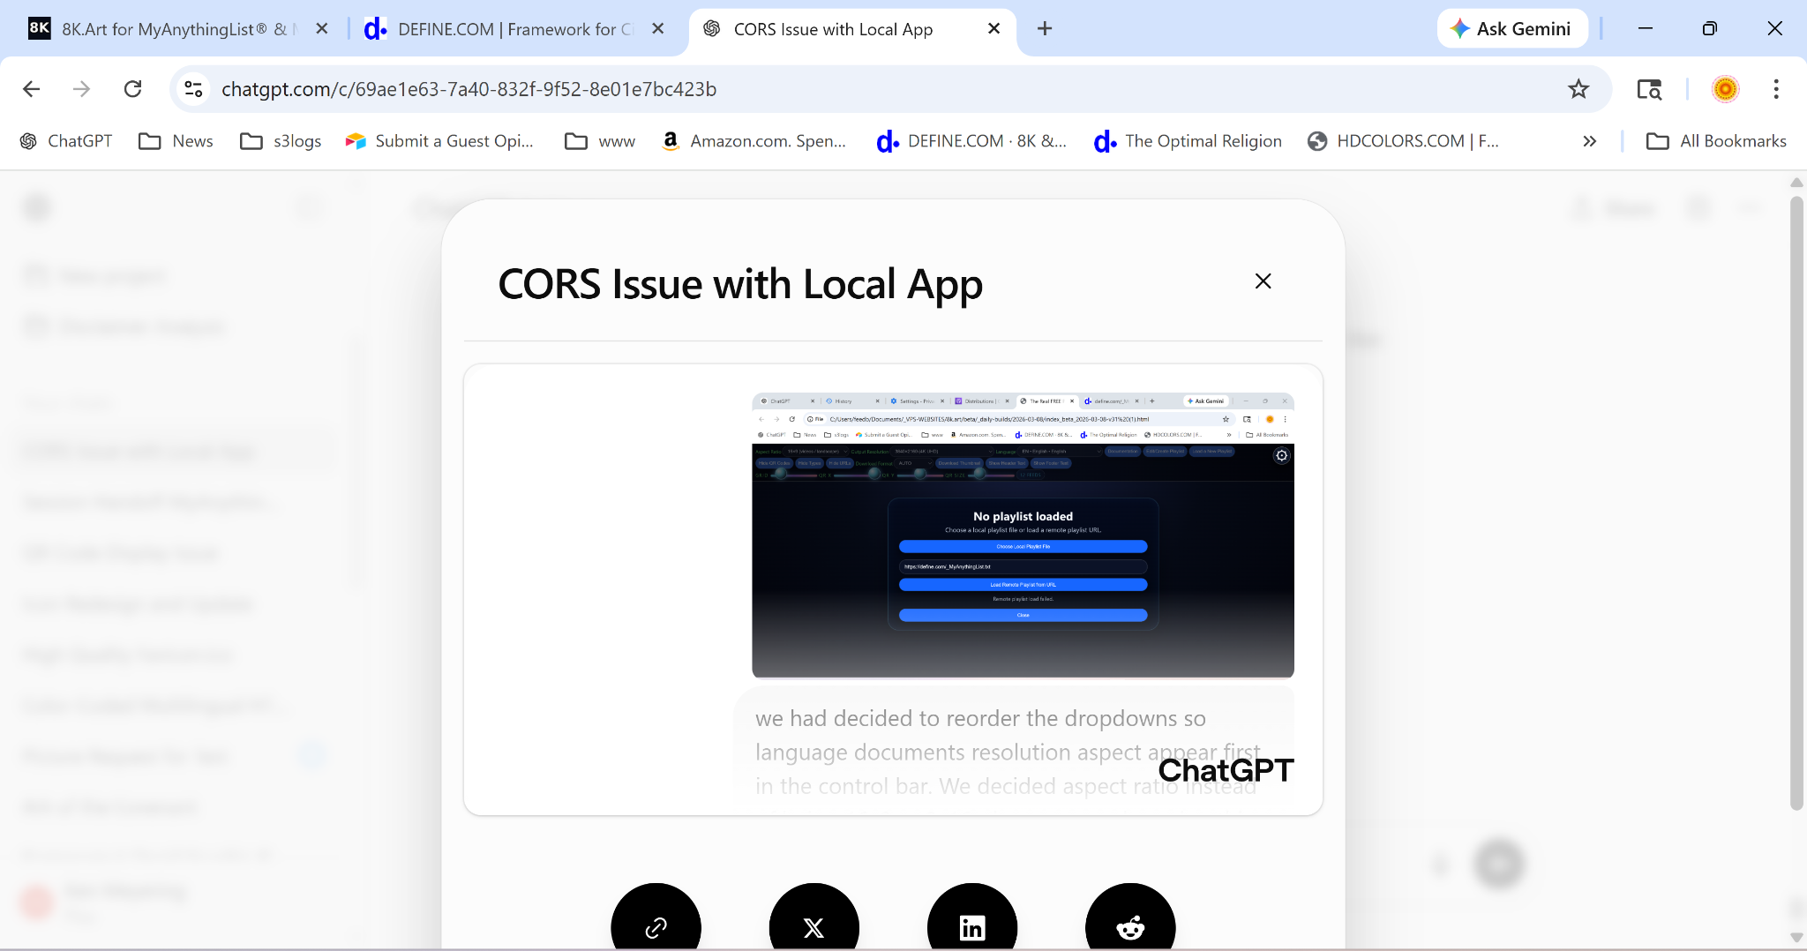Open the chat preview screenshot thumbnail
This screenshot has height=951, width=1807.
tap(1023, 535)
